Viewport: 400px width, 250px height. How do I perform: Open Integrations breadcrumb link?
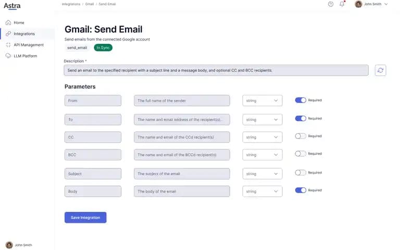(x=71, y=4)
